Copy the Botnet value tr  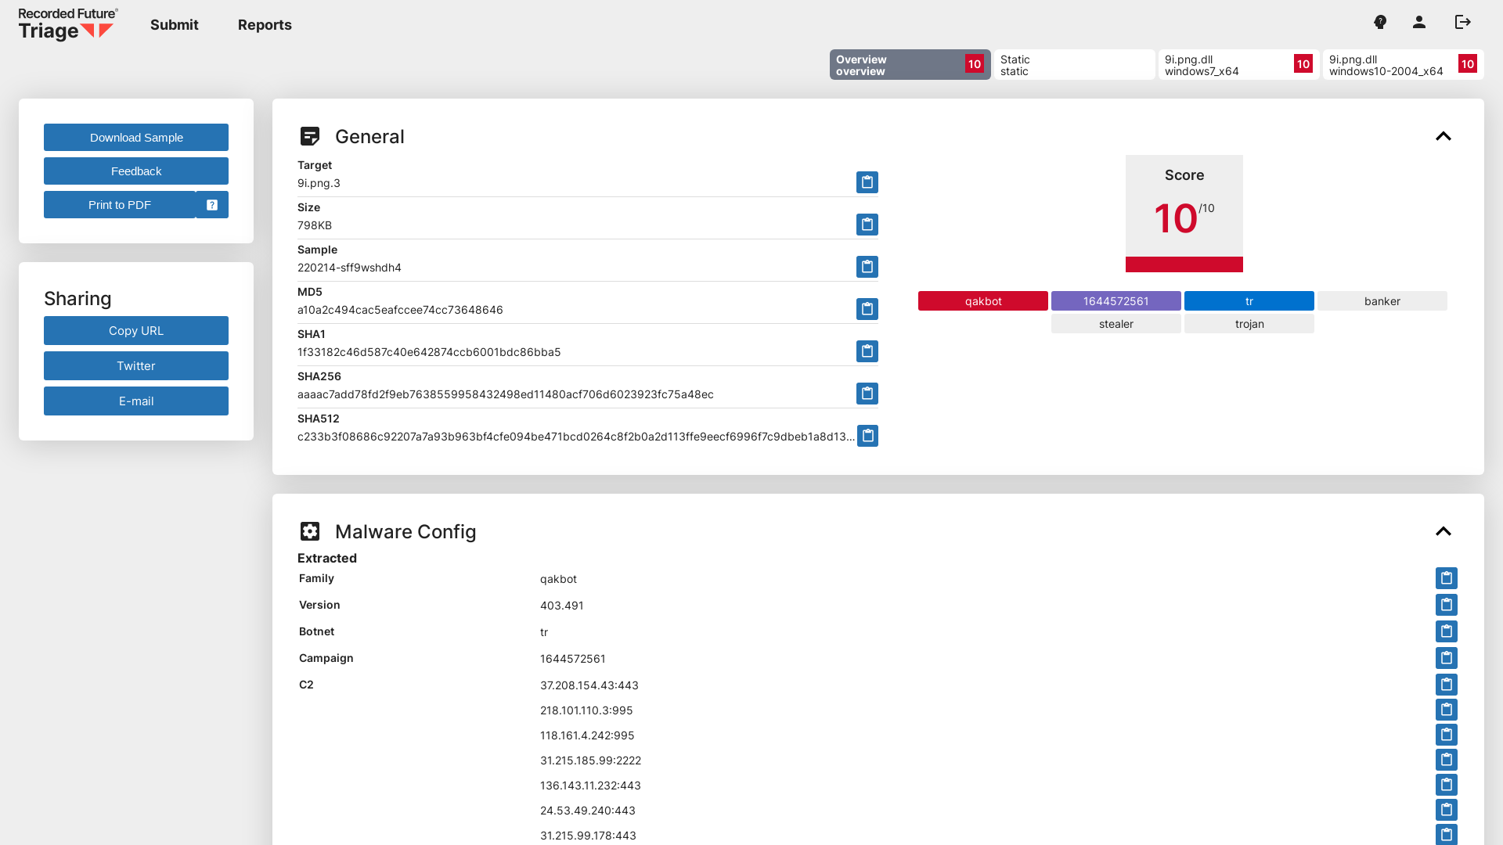tap(1446, 631)
